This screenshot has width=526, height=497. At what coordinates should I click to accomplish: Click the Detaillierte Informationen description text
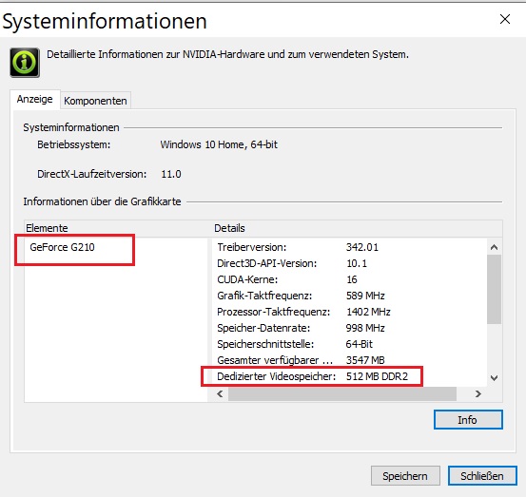coord(227,54)
